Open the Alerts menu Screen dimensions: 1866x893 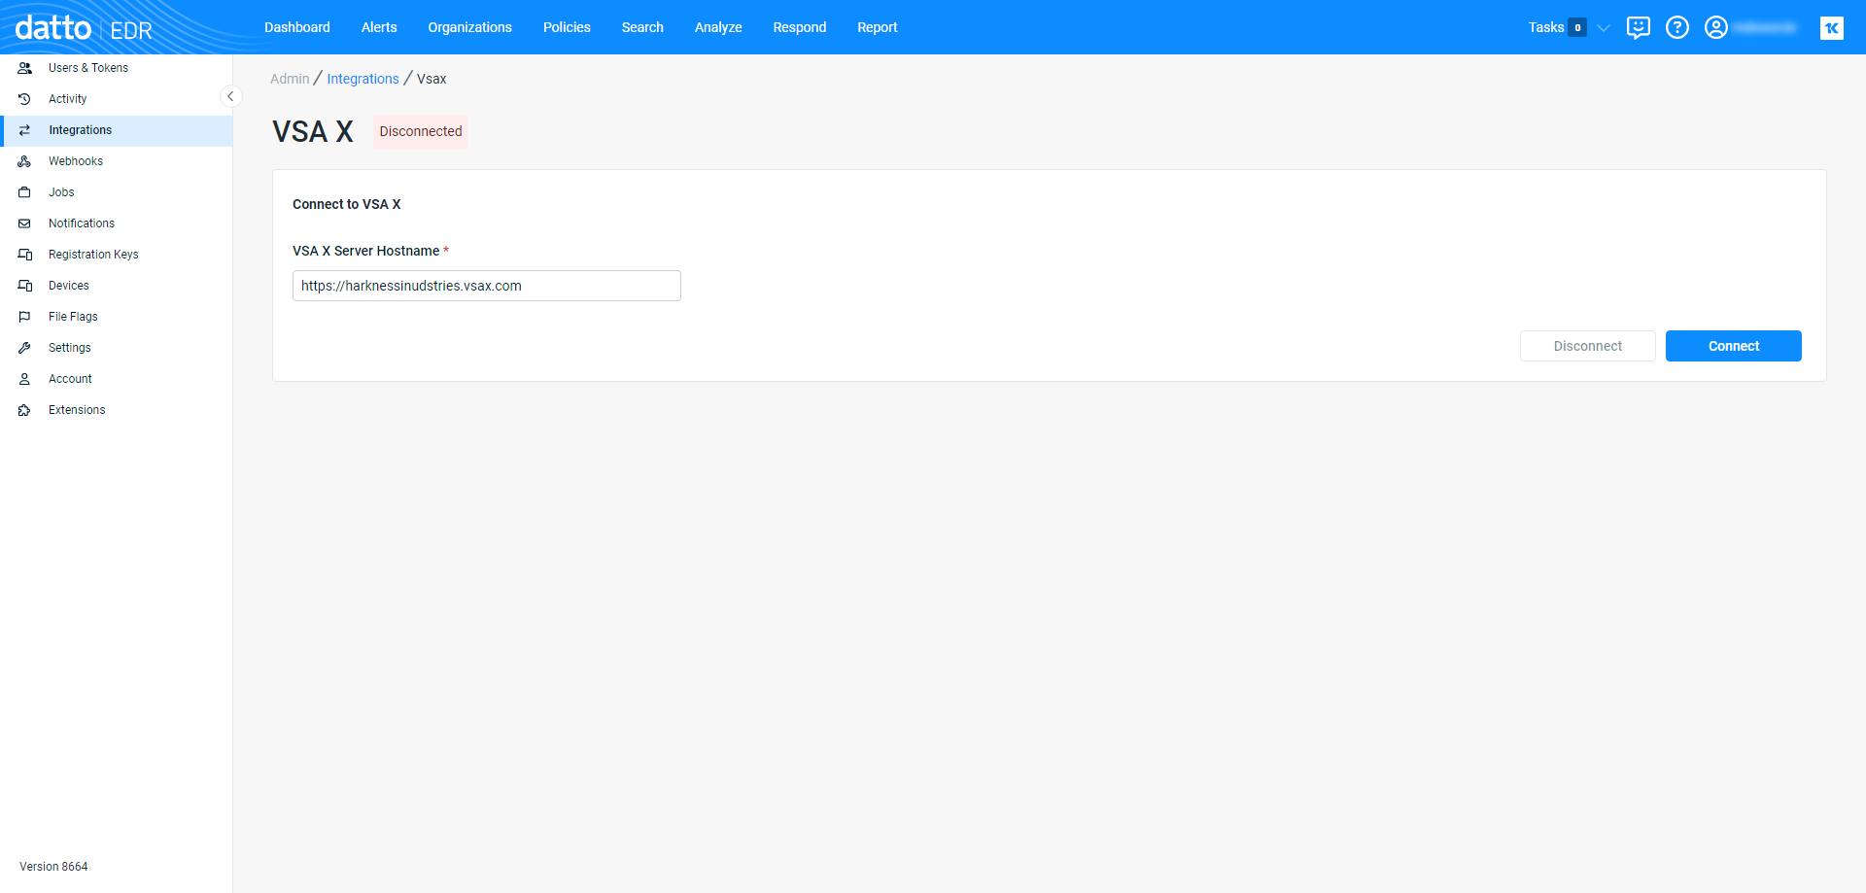click(x=379, y=27)
